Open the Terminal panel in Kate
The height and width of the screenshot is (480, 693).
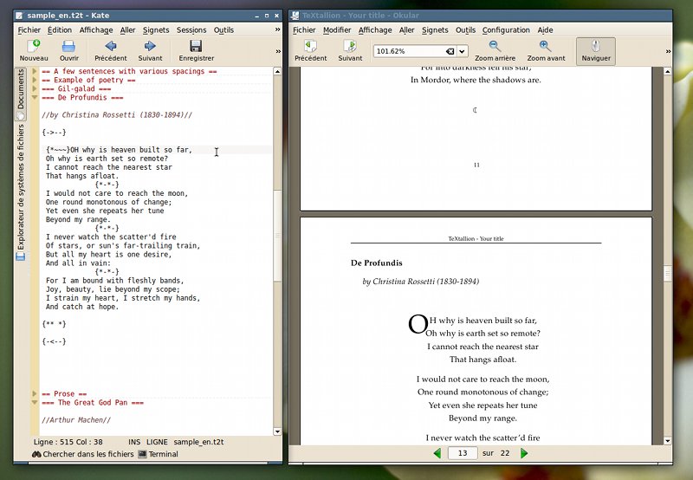tap(159, 454)
